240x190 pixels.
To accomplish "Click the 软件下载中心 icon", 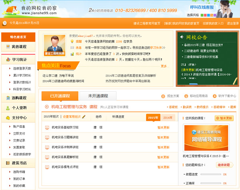I will (x=214, y=96).
